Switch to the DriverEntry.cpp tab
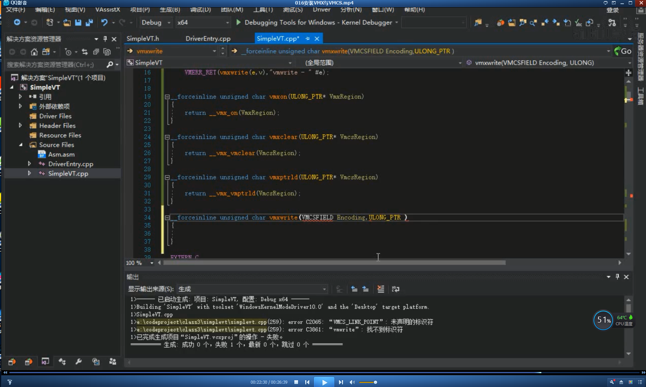 [208, 39]
